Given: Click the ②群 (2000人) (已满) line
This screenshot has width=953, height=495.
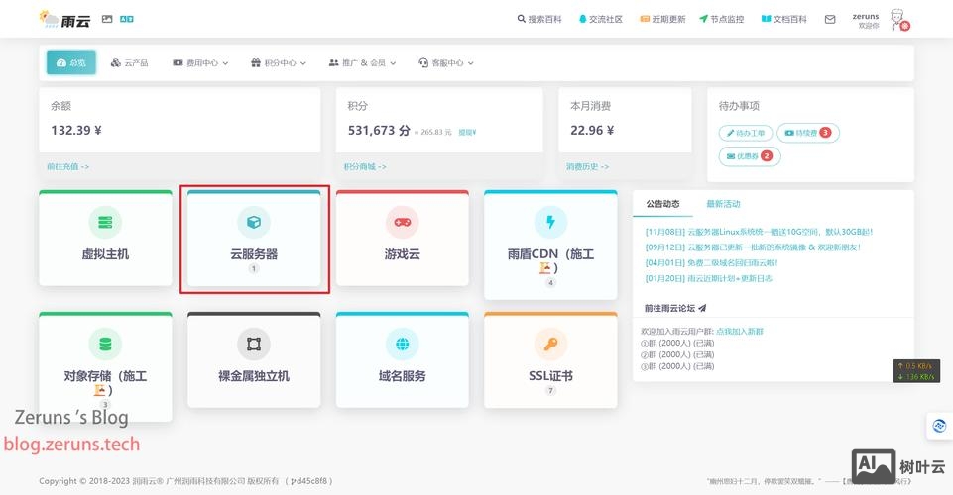Looking at the screenshot, I should point(677,354).
